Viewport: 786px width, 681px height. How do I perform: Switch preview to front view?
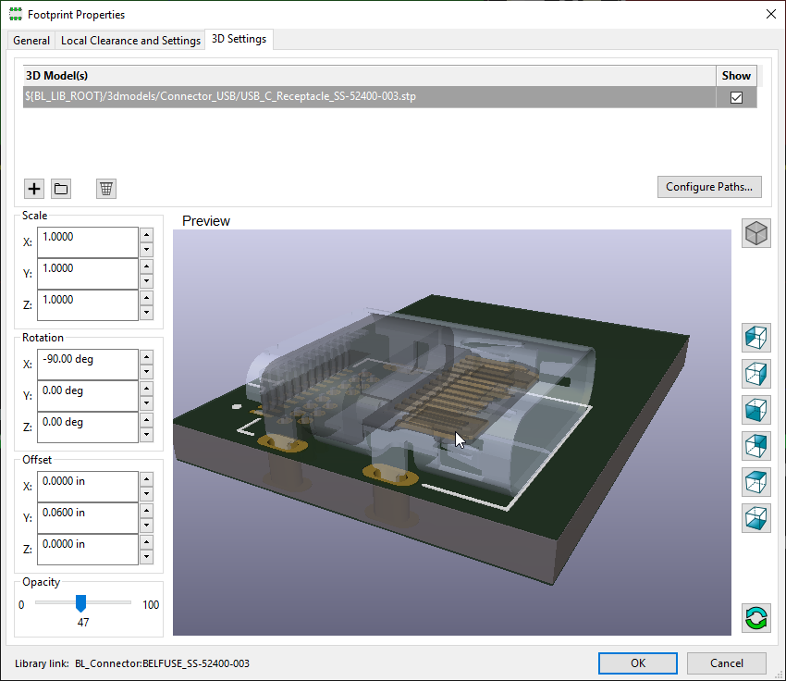756,409
